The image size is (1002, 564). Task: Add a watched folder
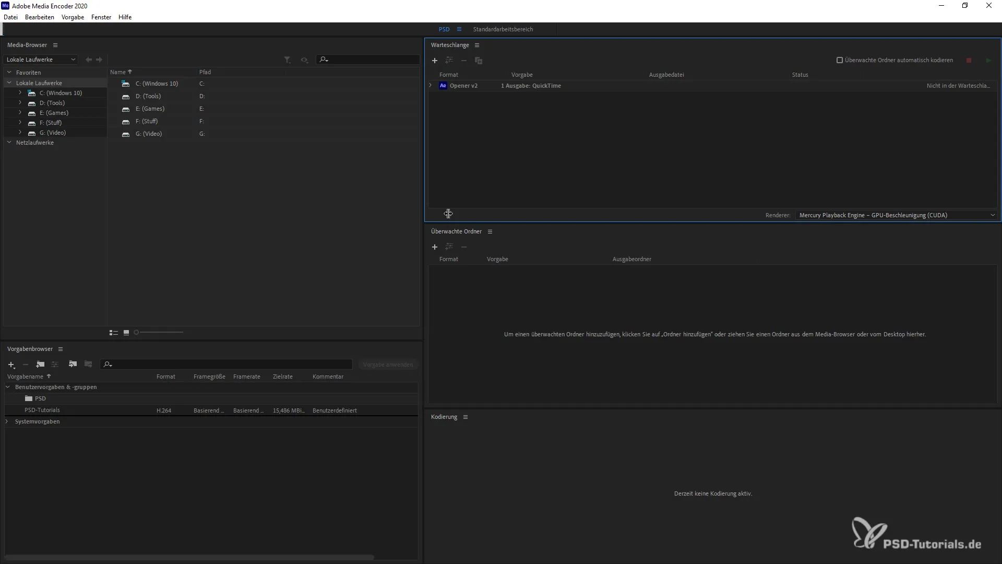coord(434,247)
